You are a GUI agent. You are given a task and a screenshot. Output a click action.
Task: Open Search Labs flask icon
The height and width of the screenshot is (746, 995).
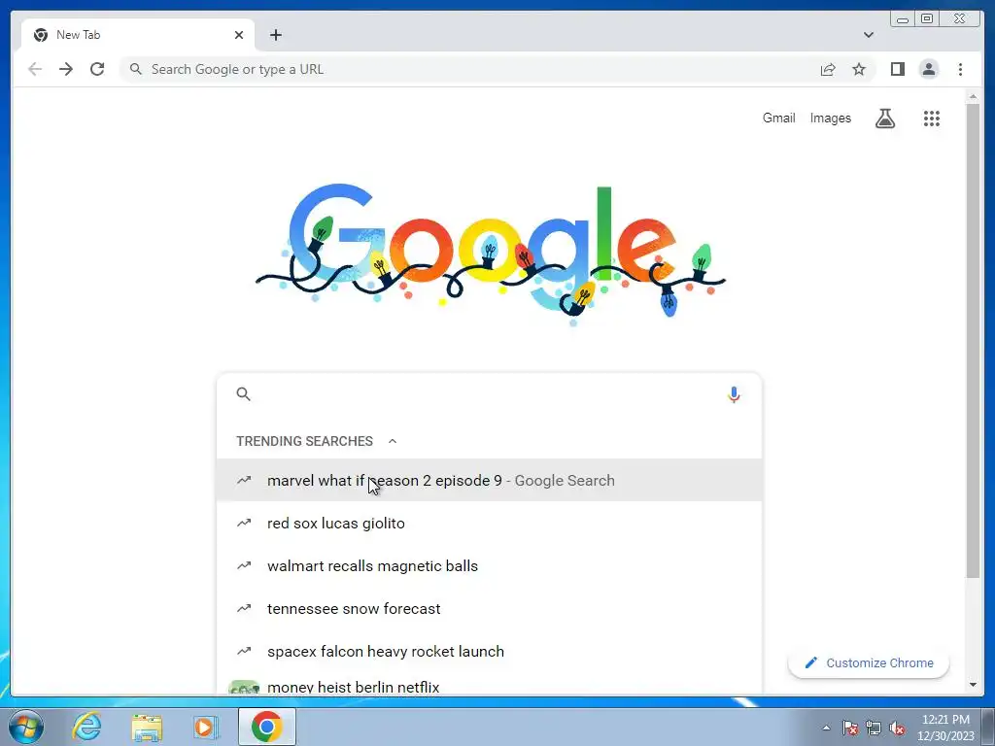click(x=885, y=118)
